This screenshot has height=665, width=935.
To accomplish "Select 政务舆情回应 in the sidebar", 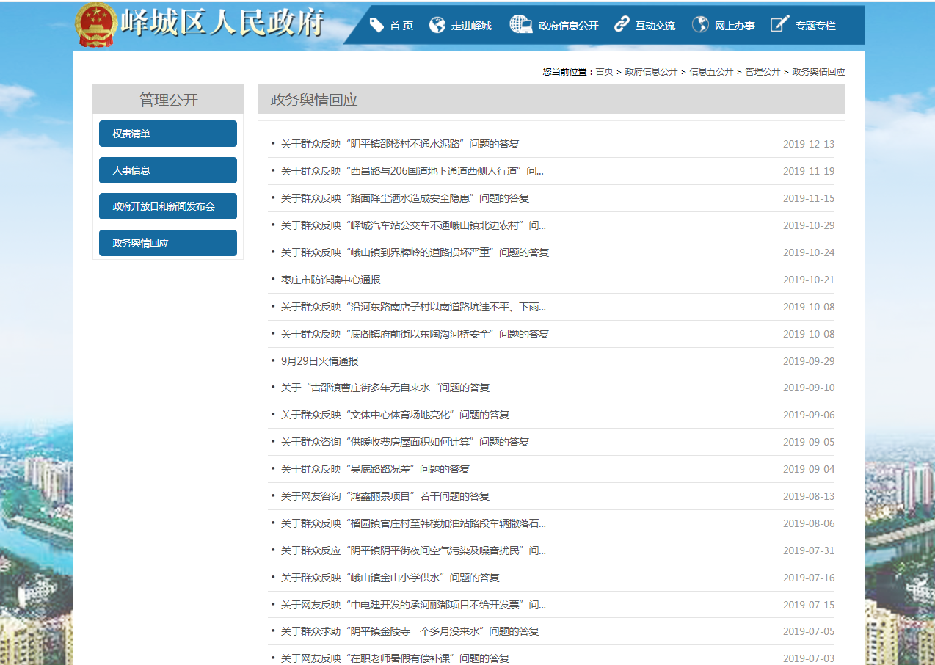I will (168, 243).
